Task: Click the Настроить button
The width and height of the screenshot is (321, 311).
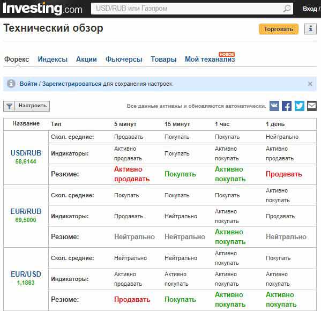Action: click(32, 106)
